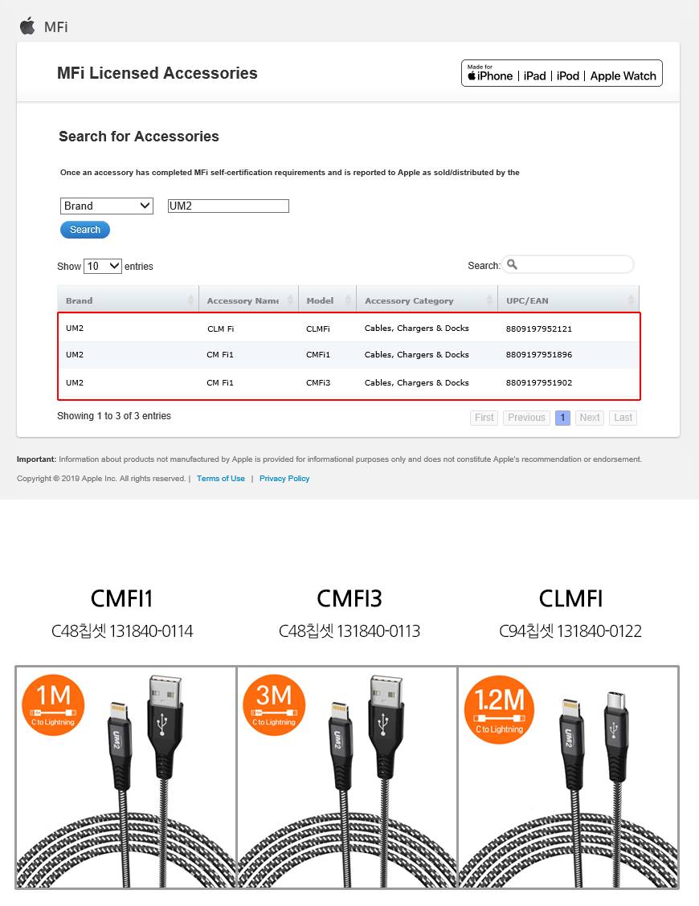
Task: Click the Made for iPhone badge
Action: coord(562,73)
